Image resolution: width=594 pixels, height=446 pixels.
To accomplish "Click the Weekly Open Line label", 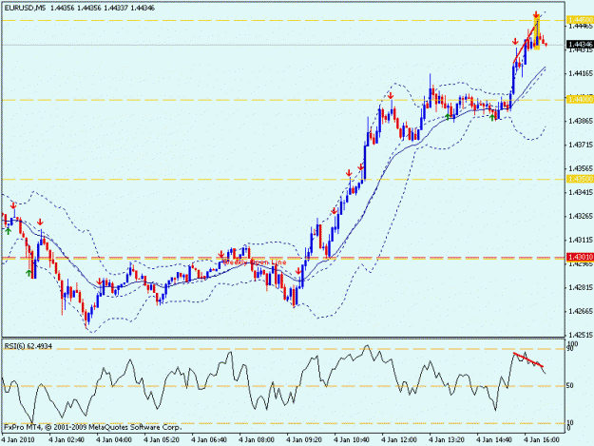I will (254, 262).
